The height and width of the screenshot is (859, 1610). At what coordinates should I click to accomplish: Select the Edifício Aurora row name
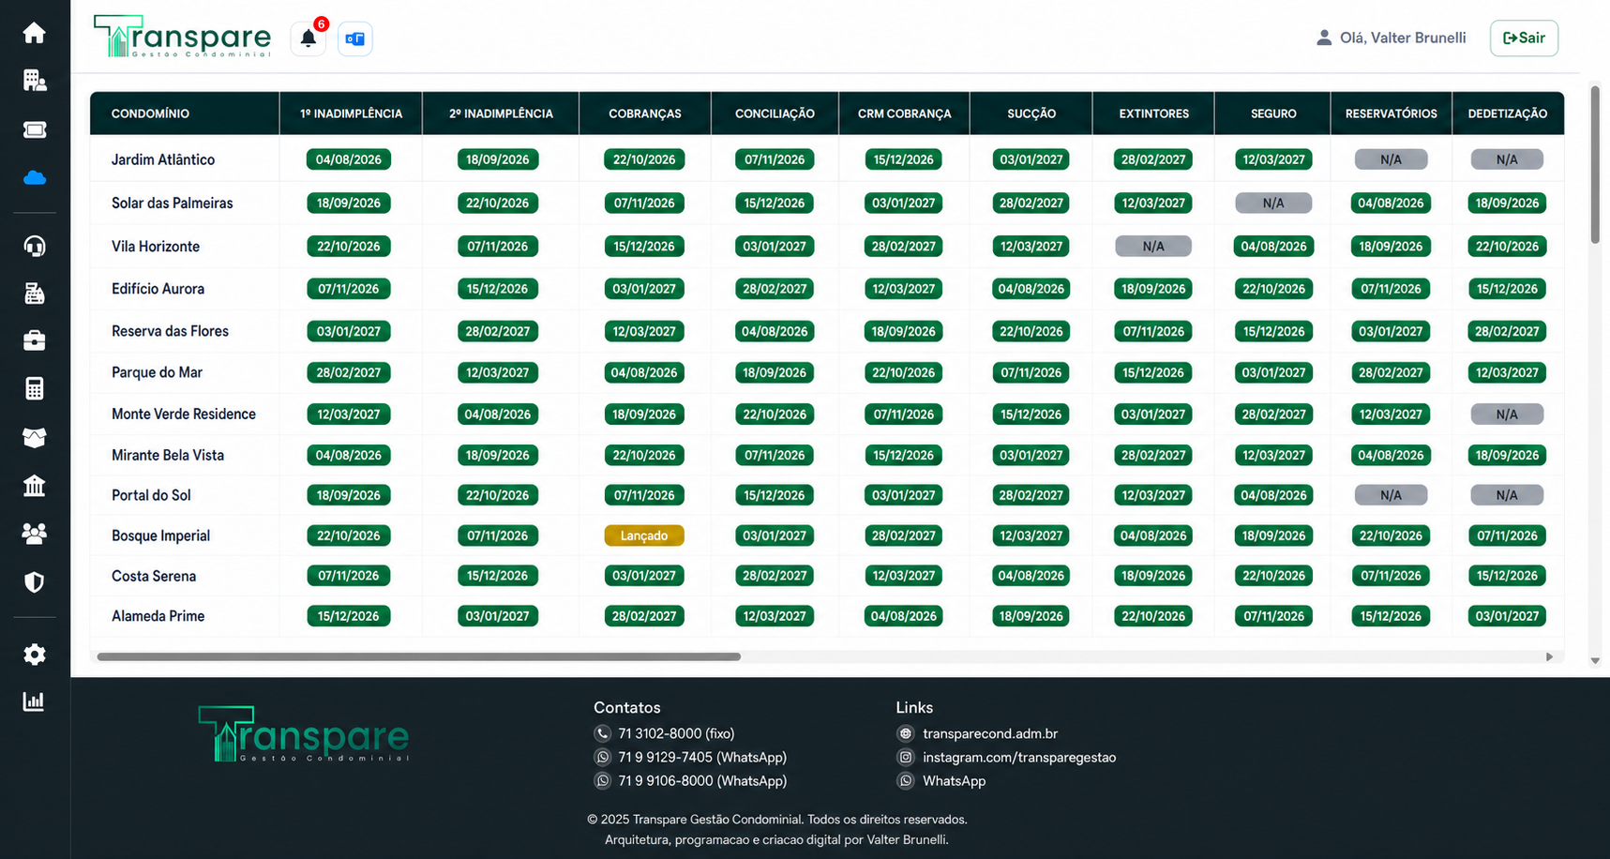158,289
